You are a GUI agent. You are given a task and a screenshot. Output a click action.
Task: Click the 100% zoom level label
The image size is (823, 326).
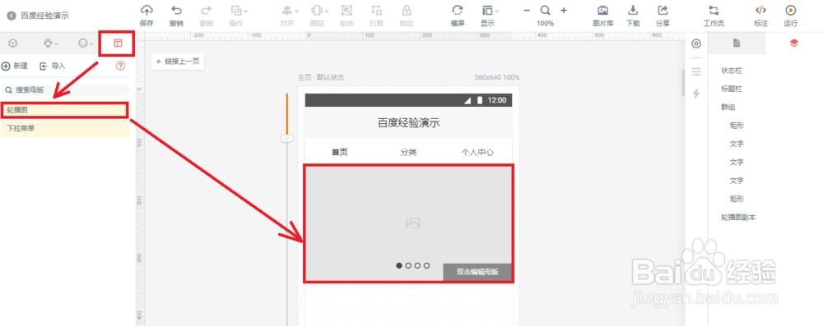(546, 23)
